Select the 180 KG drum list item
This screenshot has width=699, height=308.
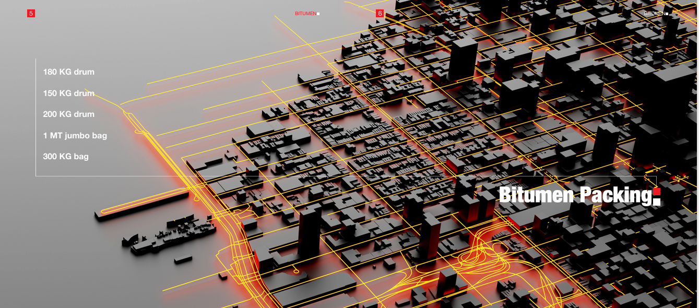(x=68, y=72)
